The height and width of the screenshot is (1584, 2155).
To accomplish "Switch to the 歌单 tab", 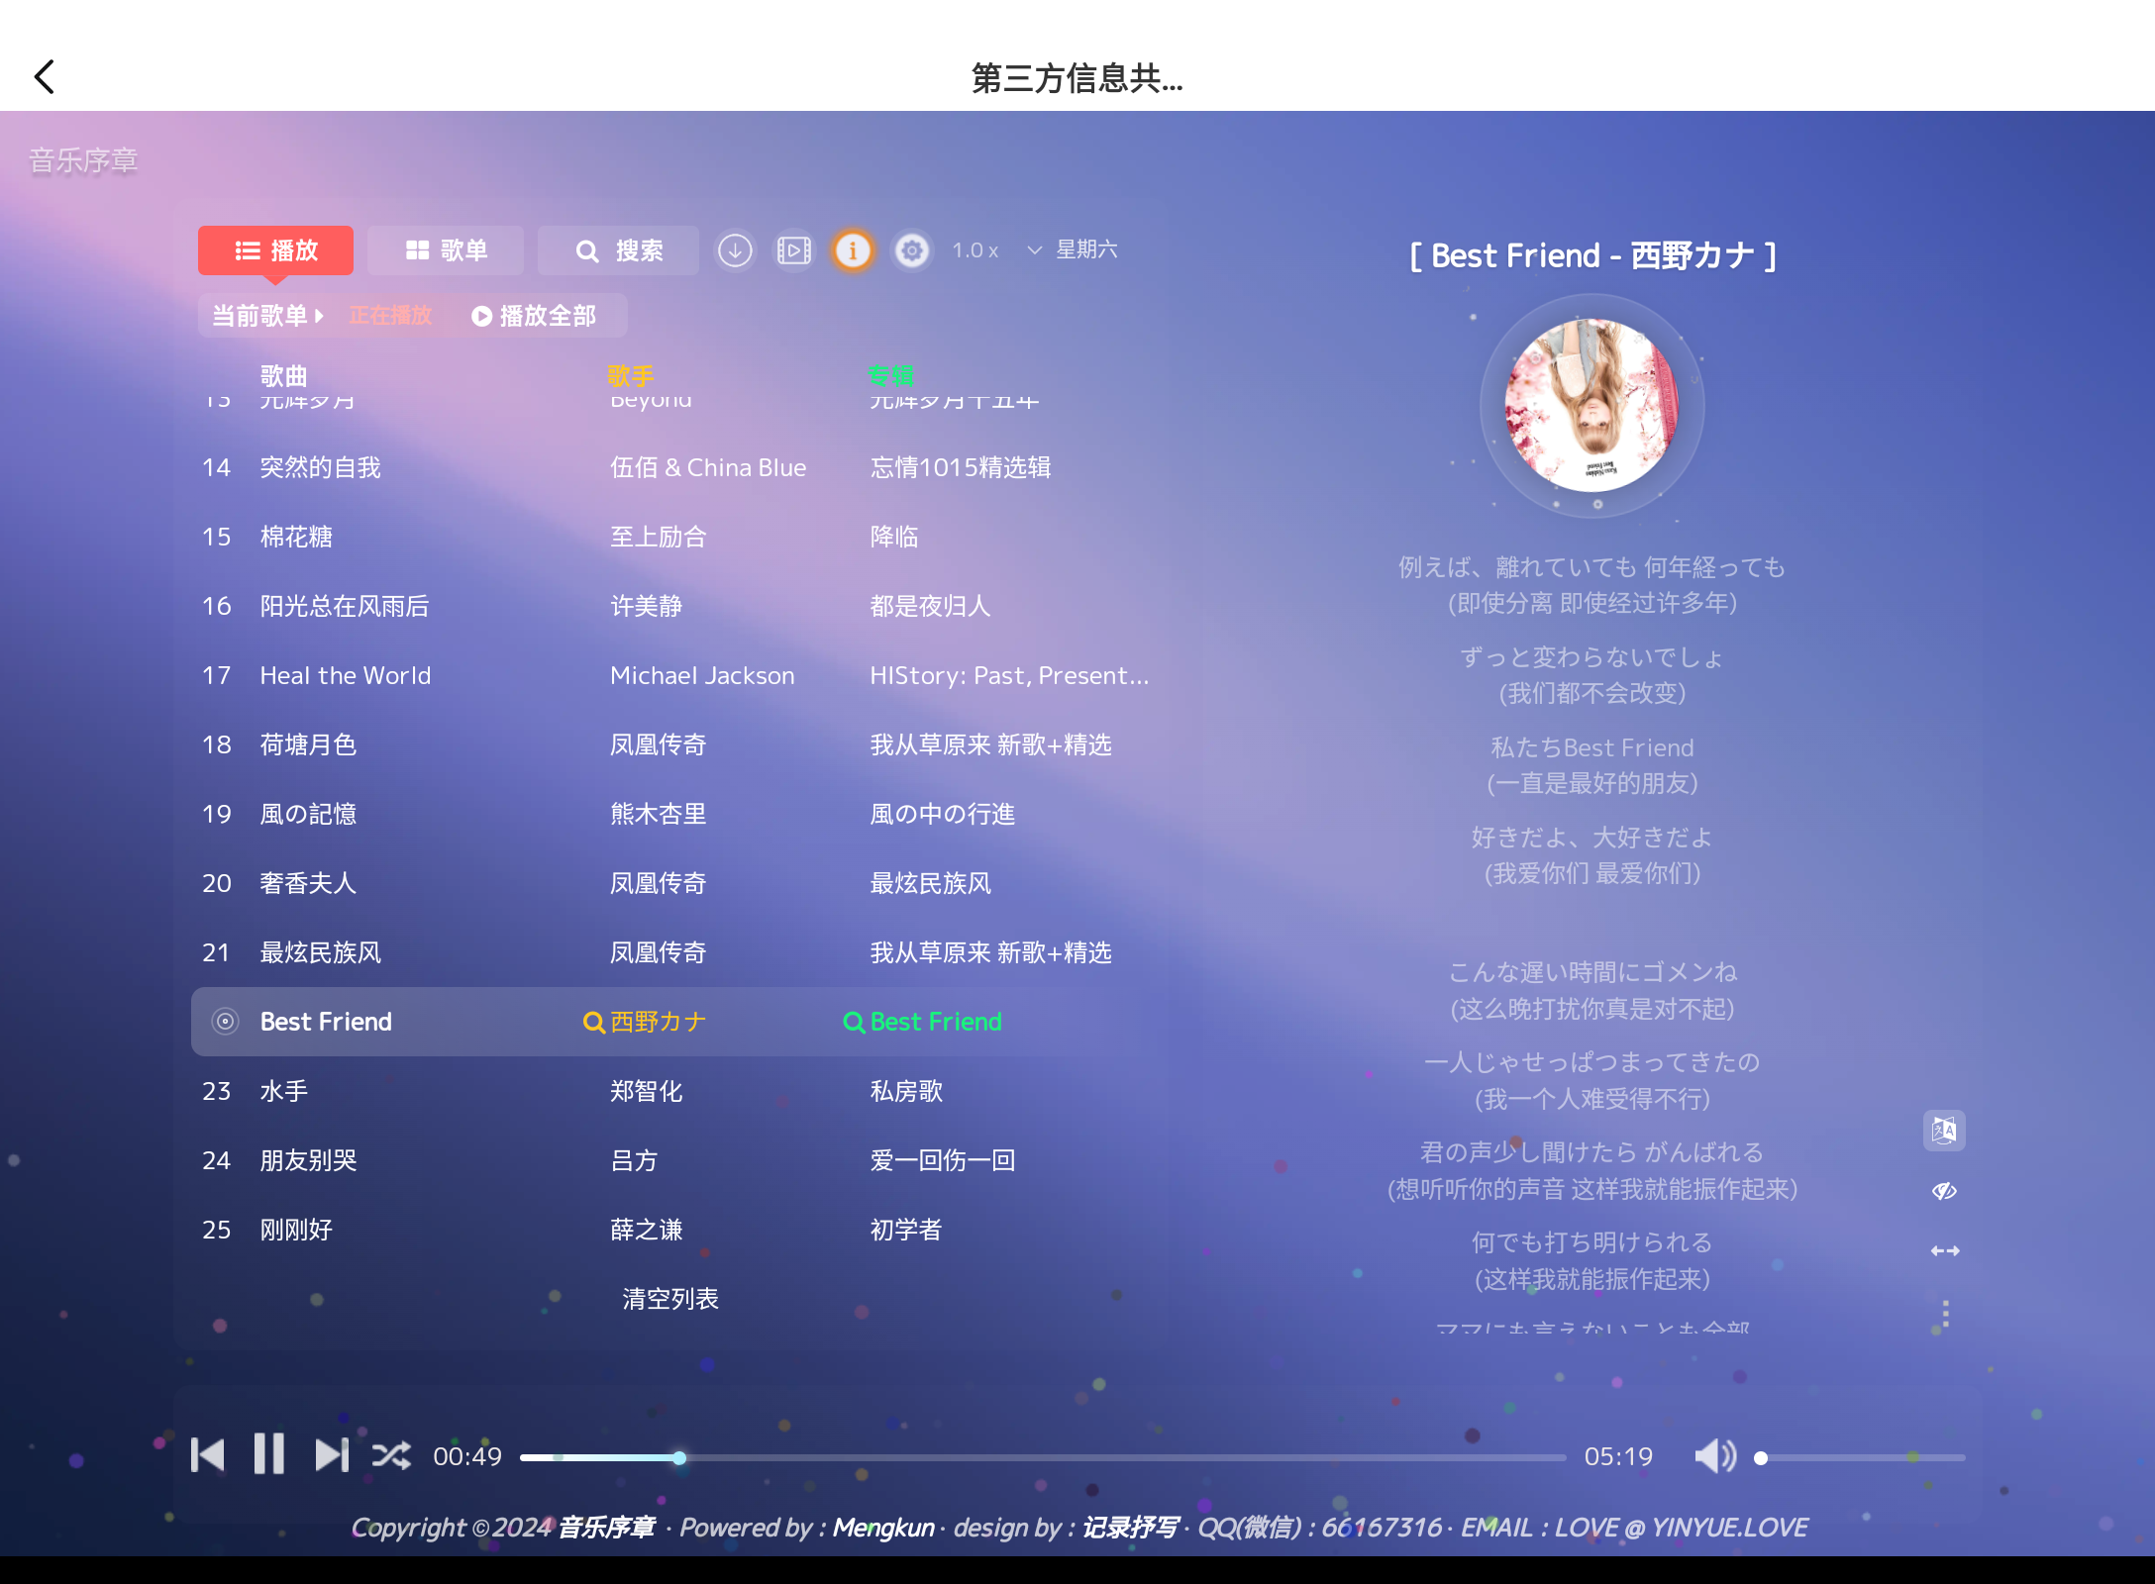I will [x=446, y=250].
